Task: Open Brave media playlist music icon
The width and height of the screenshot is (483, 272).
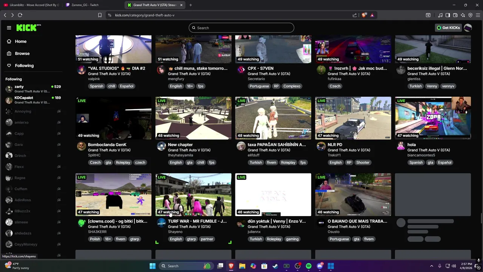Action: pos(440,15)
